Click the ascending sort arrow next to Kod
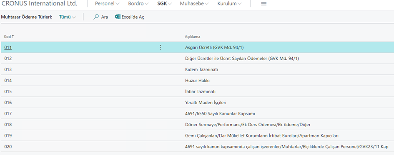The height and width of the screenshot is (155, 394). pos(13,37)
